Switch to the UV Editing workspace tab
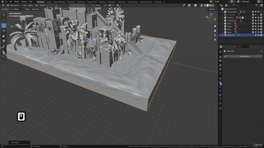The height and width of the screenshot is (148, 264). pyautogui.click(x=81, y=2)
